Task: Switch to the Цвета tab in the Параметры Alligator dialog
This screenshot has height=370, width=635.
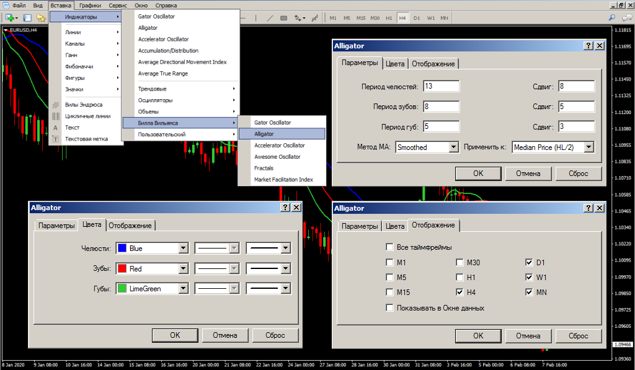Action: pyautogui.click(x=395, y=64)
